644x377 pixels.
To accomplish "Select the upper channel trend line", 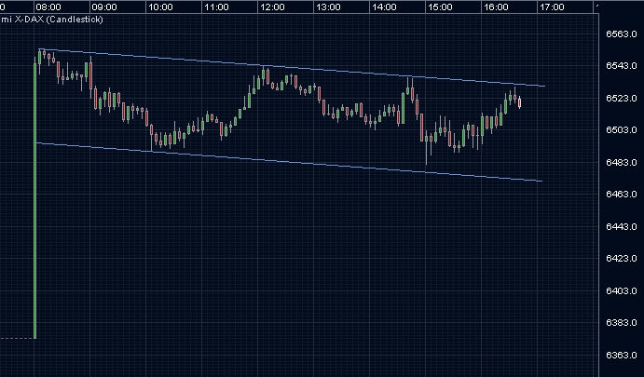I will [292, 68].
